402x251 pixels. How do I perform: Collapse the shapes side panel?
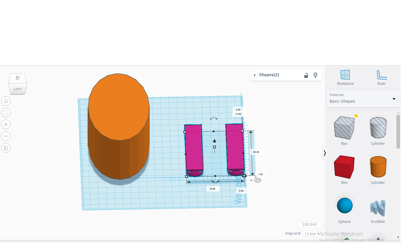(x=324, y=153)
